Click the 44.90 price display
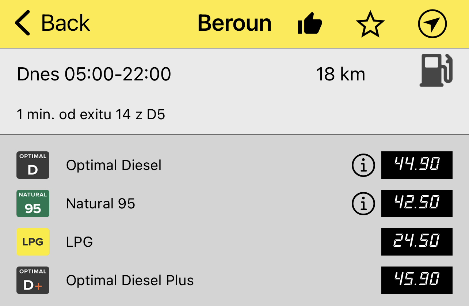This screenshot has height=306, width=469. pos(417,165)
